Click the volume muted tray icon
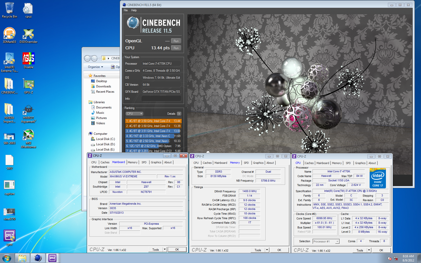Image resolution: width=421 pixels, height=263 pixels. point(390,258)
